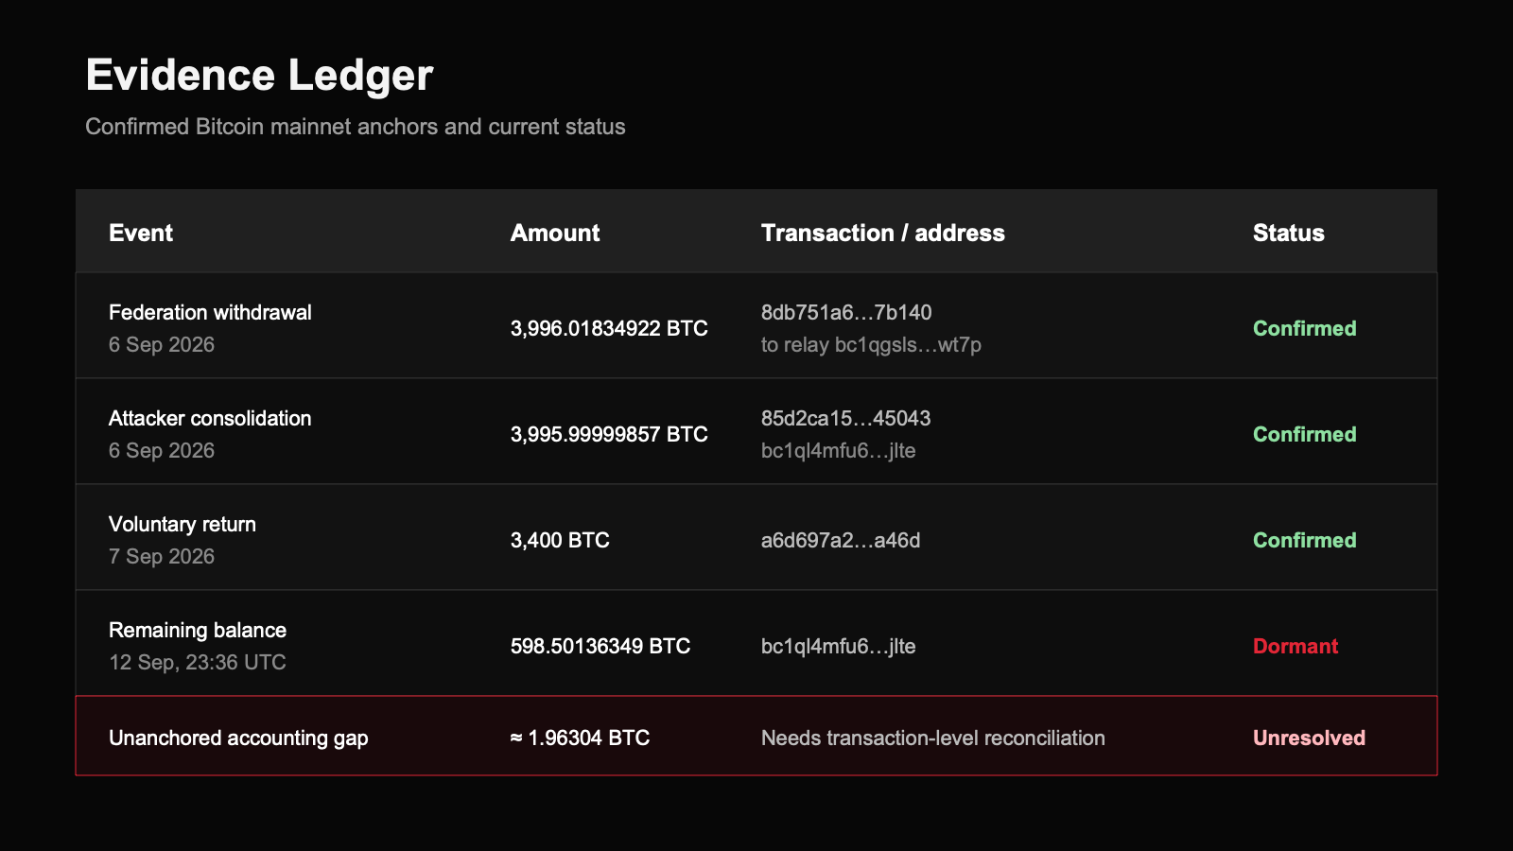Select the Event column header

coord(141,233)
